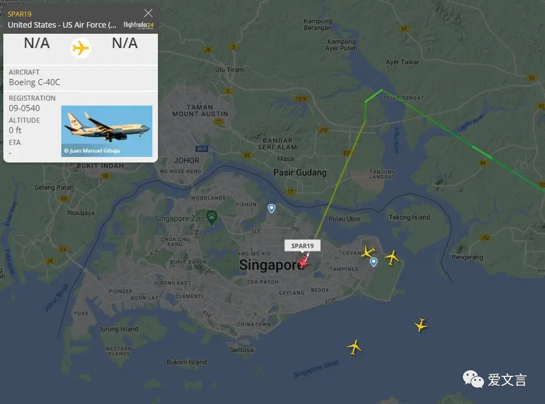Screen dimensions: 545x404
Task: Click the Boeing C-40C aircraft type text
Action: click(34, 82)
